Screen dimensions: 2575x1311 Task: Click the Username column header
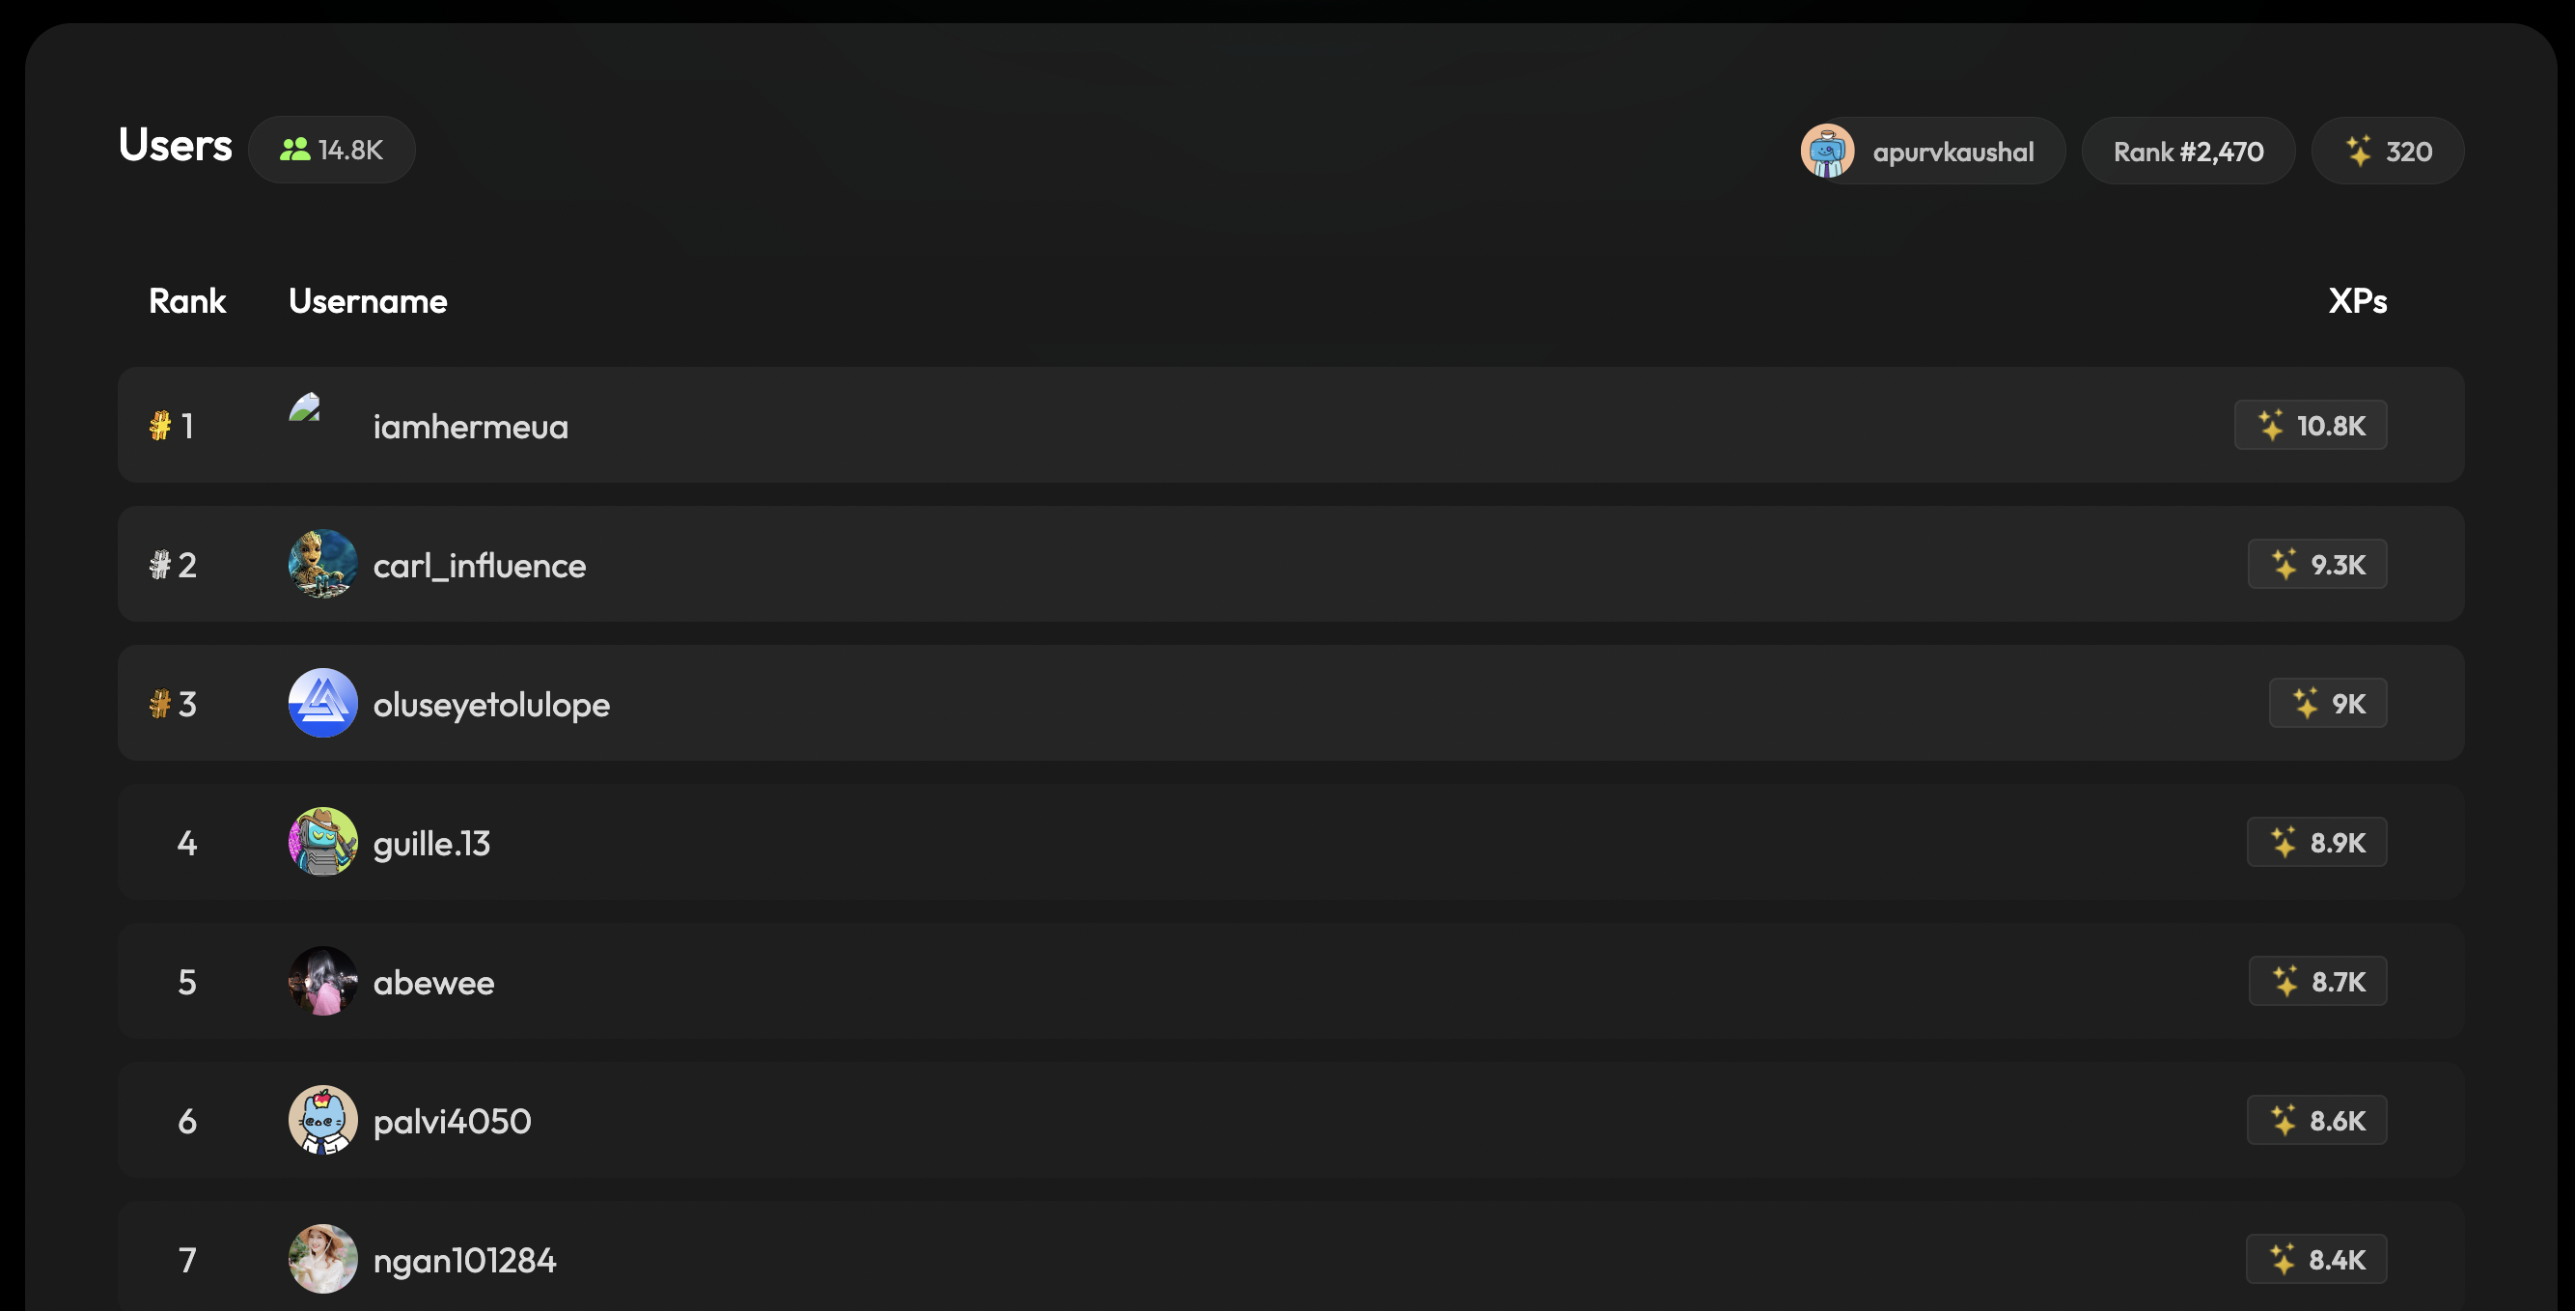coord(367,301)
